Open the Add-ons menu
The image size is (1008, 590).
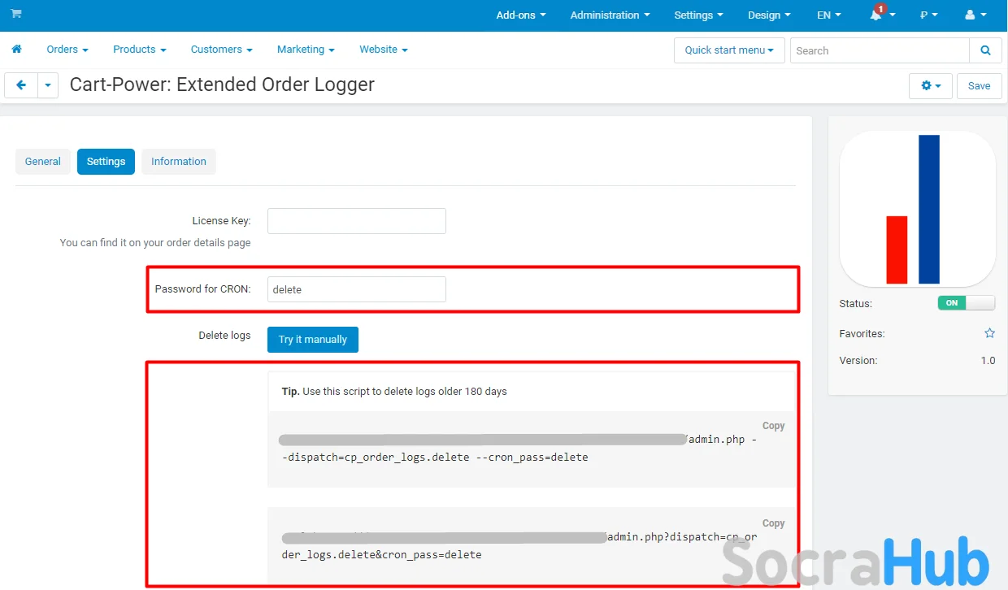[520, 15]
